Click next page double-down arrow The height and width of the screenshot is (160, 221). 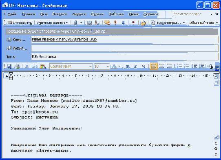(216, 155)
